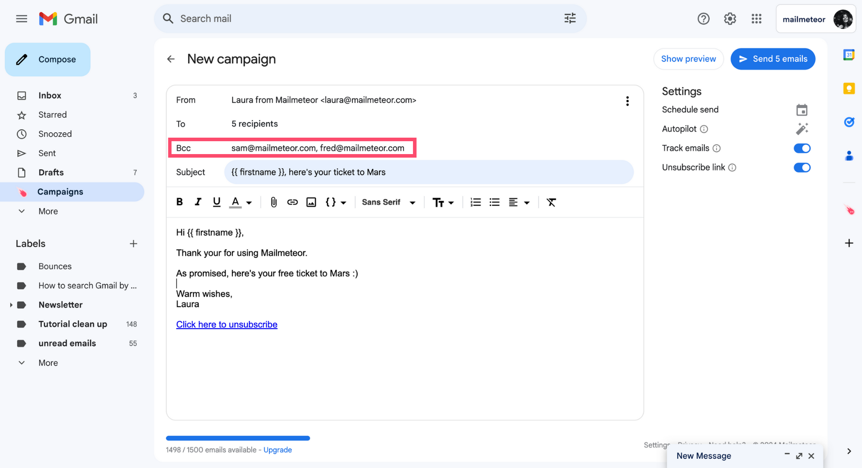Expand the New Message window to full screen
The width and height of the screenshot is (862, 468).
799,456
